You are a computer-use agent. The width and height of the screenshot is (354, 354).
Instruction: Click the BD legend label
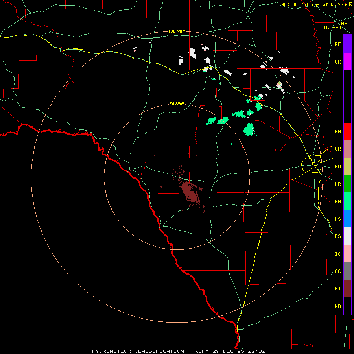tap(337, 167)
